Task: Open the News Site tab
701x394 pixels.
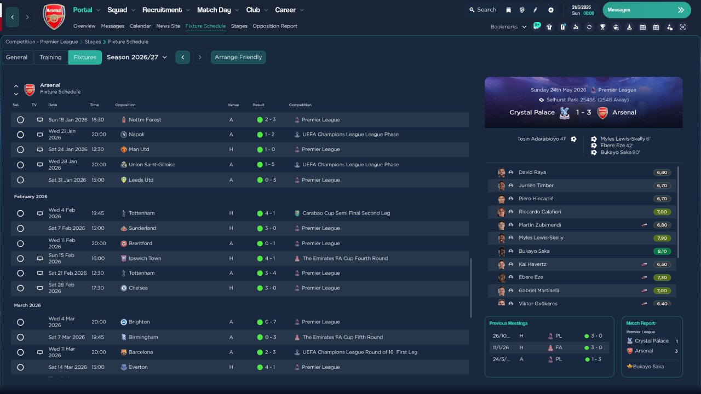Action: [x=168, y=26]
